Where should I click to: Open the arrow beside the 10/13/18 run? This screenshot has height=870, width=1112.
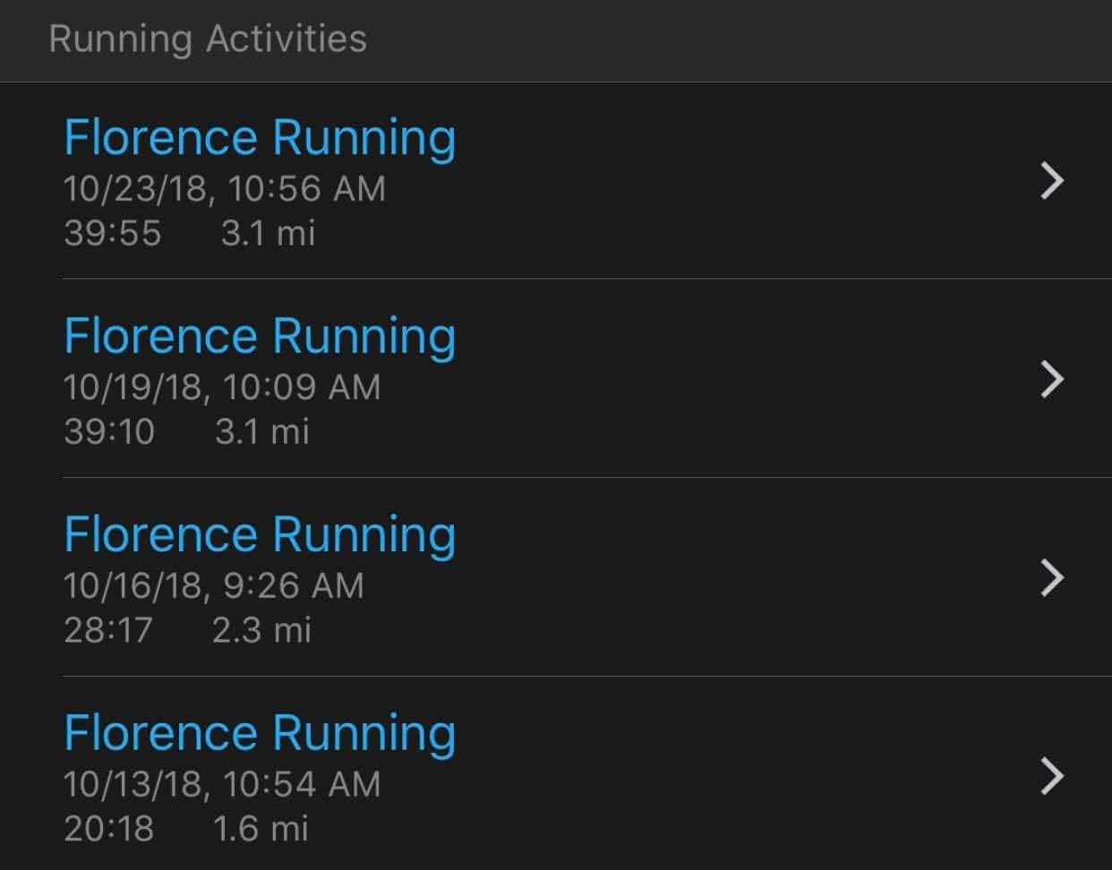point(1053,776)
